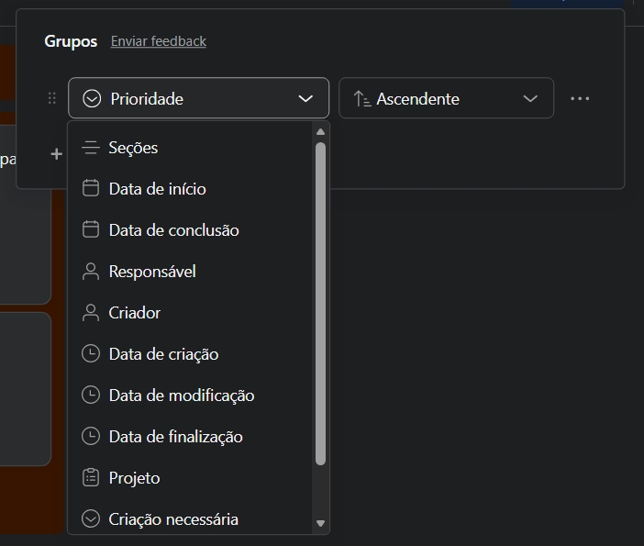This screenshot has height=546, width=644.
Task: Select Criação necessária option
Action: tap(173, 518)
